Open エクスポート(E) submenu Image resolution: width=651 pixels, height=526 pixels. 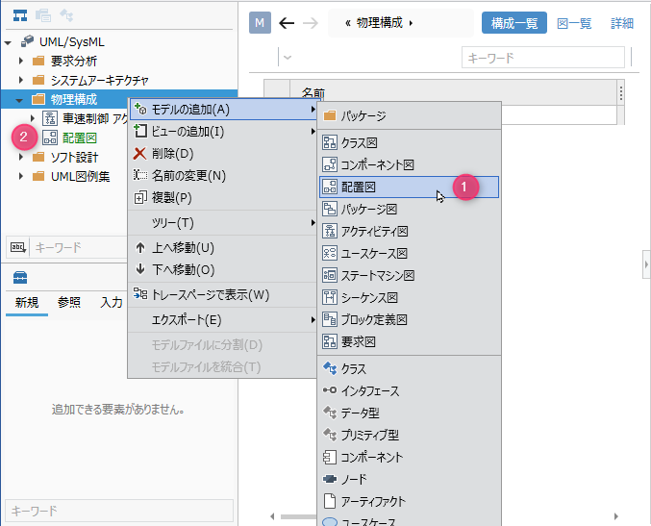[x=223, y=319]
